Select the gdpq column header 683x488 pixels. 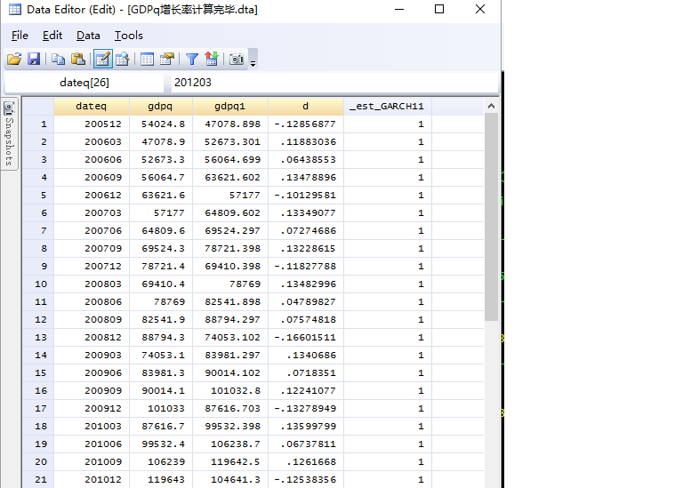click(160, 106)
